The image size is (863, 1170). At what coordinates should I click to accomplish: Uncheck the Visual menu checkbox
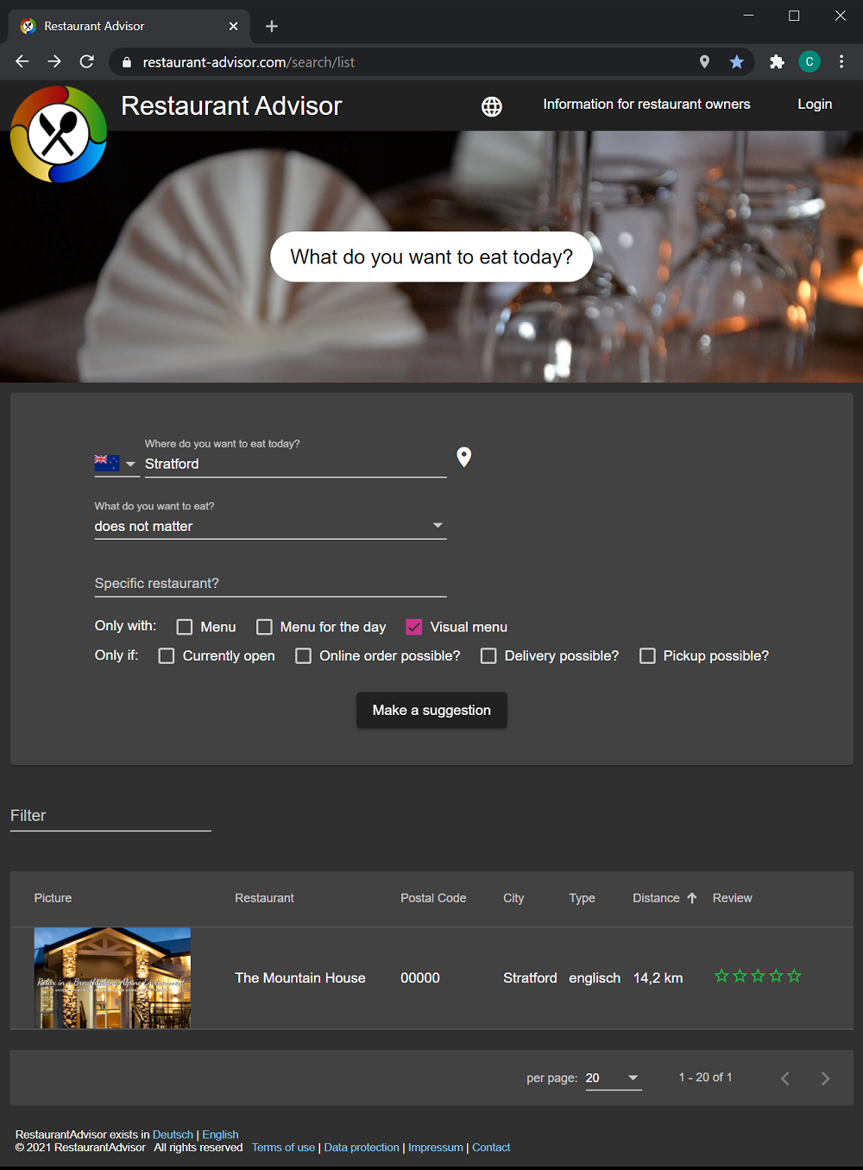(x=414, y=627)
